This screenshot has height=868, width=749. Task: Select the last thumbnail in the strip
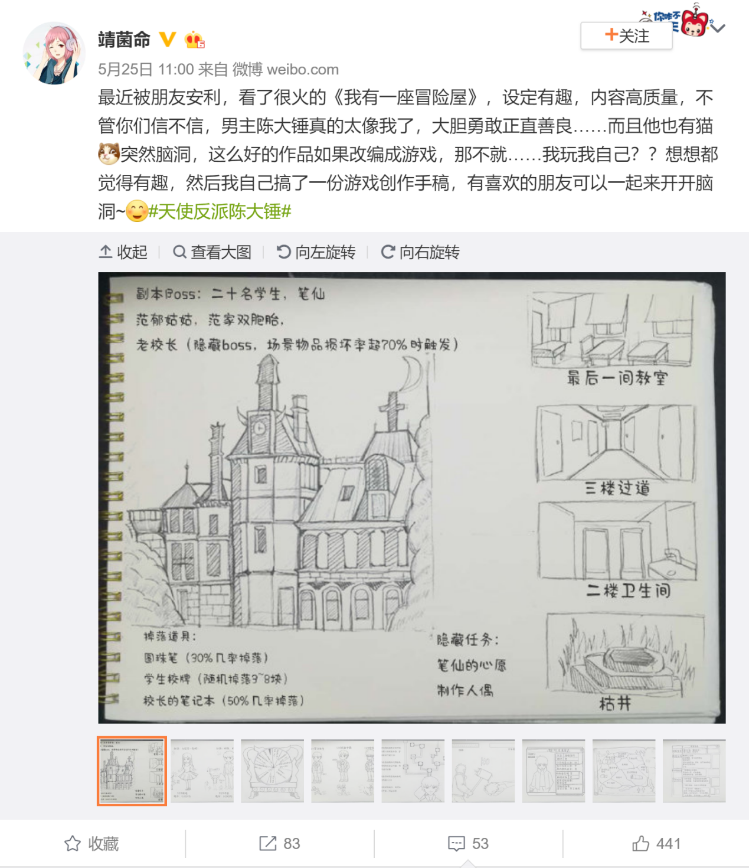tap(694, 771)
